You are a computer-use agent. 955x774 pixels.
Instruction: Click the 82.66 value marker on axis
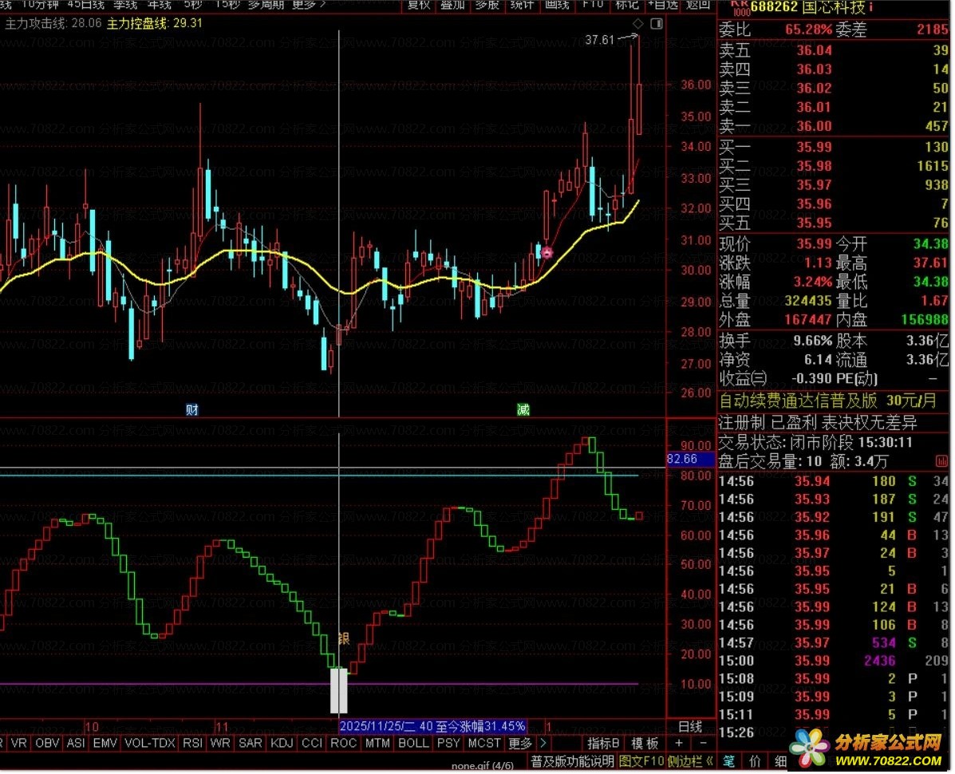(681, 459)
